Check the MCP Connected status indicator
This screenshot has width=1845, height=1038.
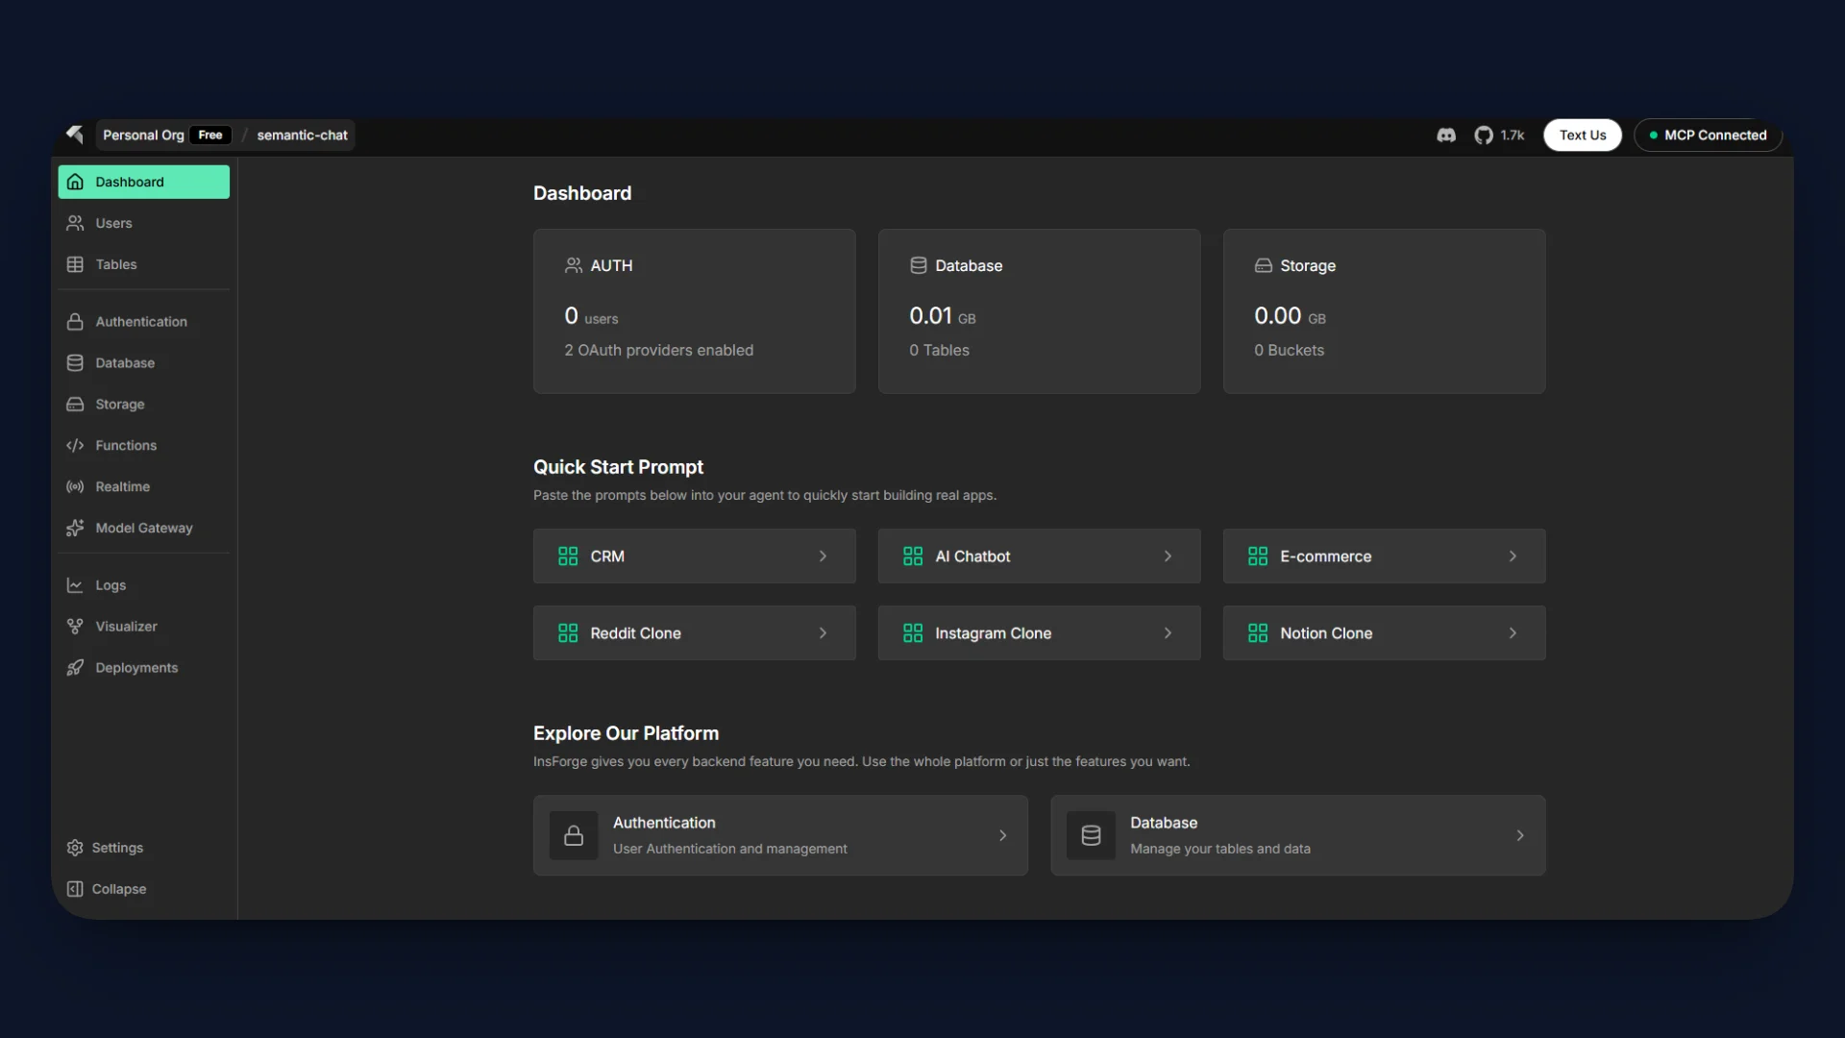pyautogui.click(x=1708, y=135)
